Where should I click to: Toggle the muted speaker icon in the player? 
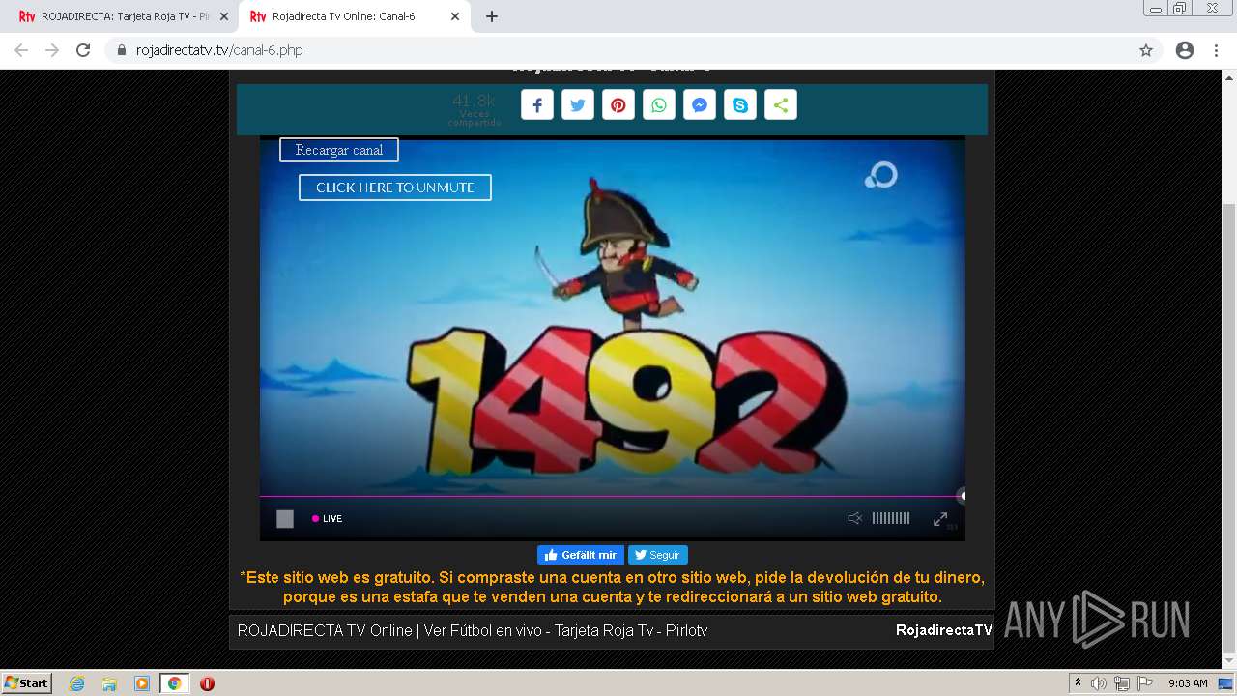[x=854, y=519]
